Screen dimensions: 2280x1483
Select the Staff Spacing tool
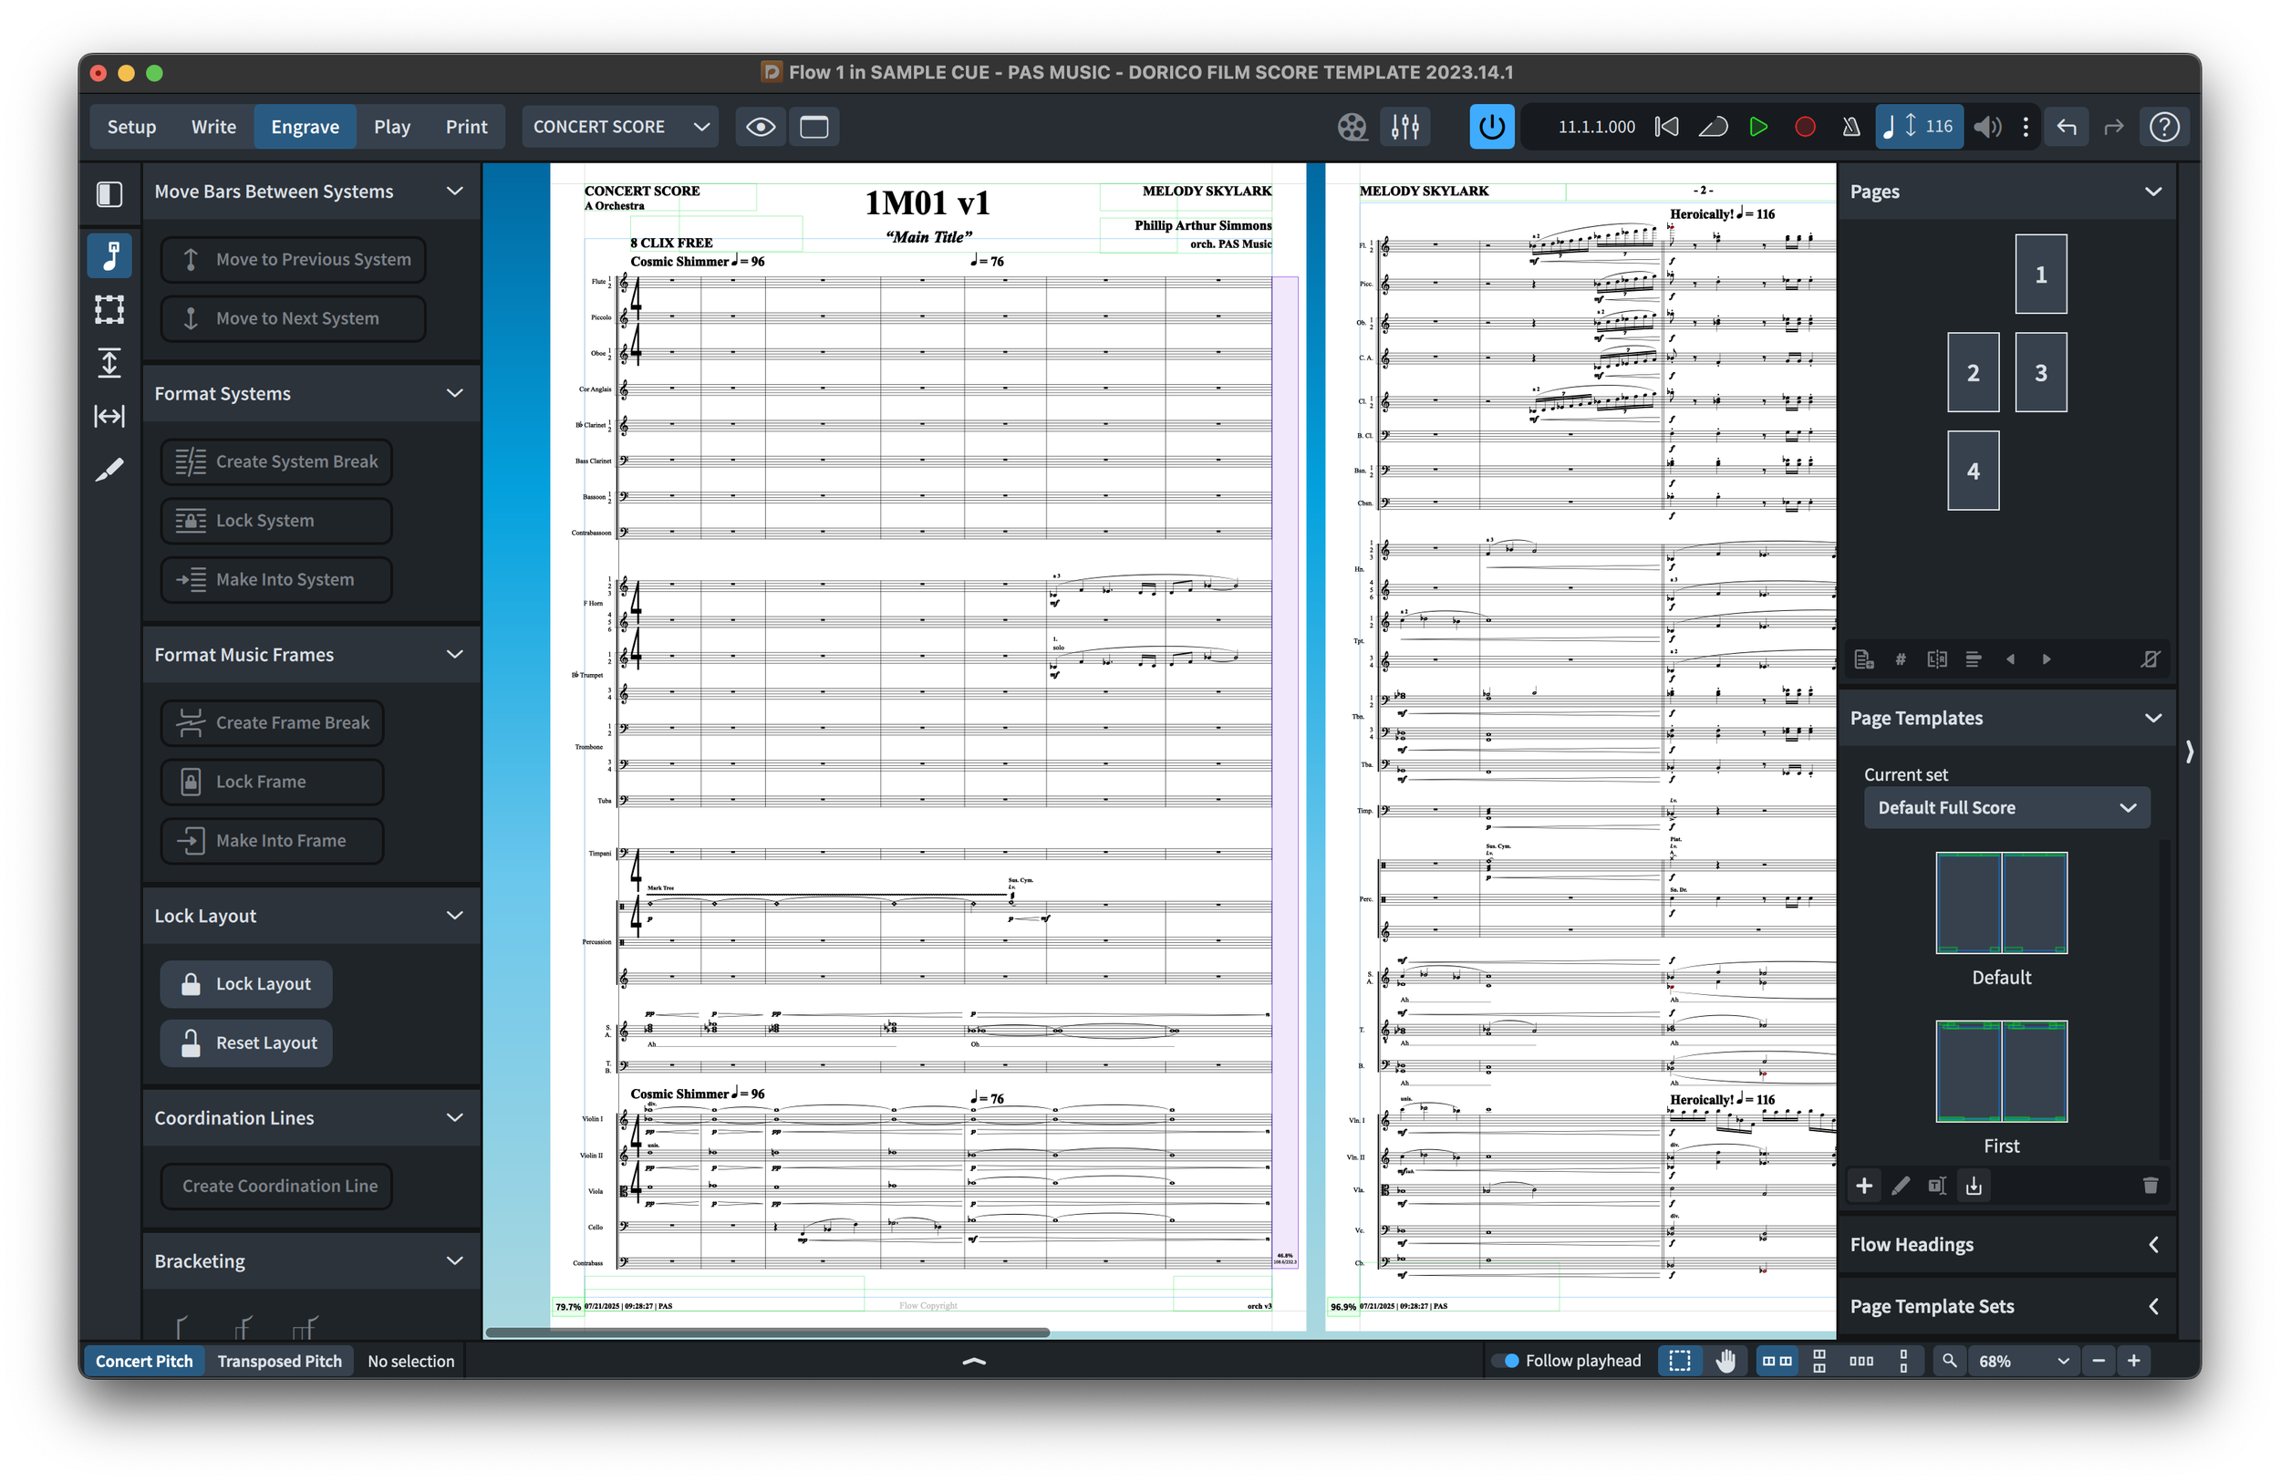pyautogui.click(x=109, y=363)
